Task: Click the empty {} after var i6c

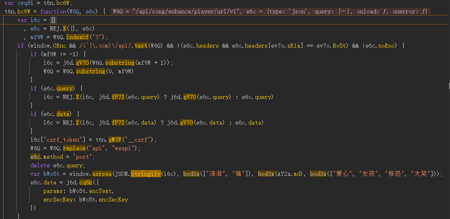Action: [53, 20]
